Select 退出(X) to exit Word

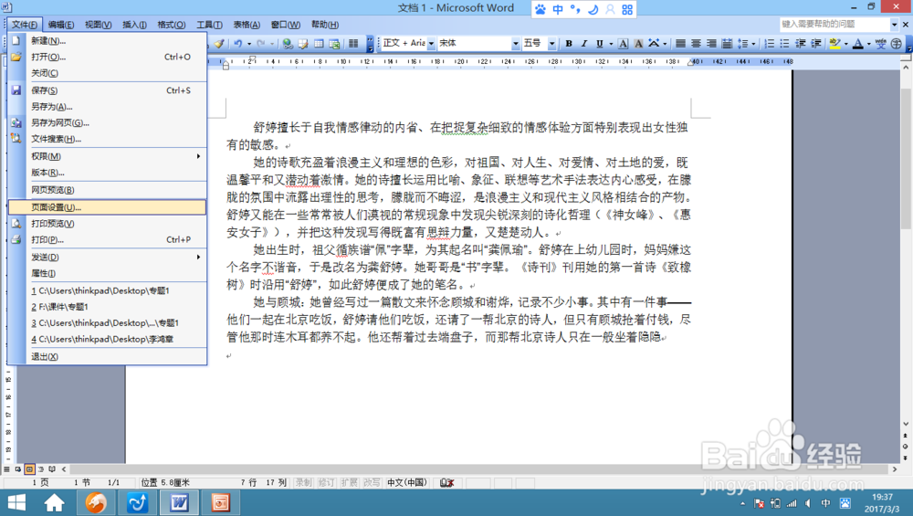107,356
